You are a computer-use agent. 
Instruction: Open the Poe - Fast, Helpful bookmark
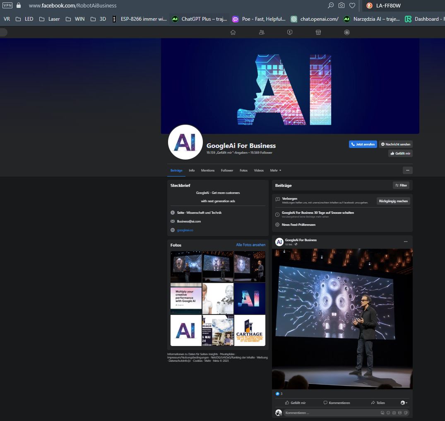pyautogui.click(x=259, y=19)
